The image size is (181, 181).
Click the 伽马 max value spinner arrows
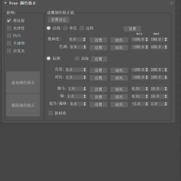tap(166, 89)
